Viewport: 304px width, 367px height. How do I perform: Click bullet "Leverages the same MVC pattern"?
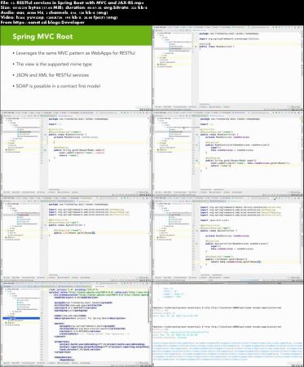coord(74,53)
